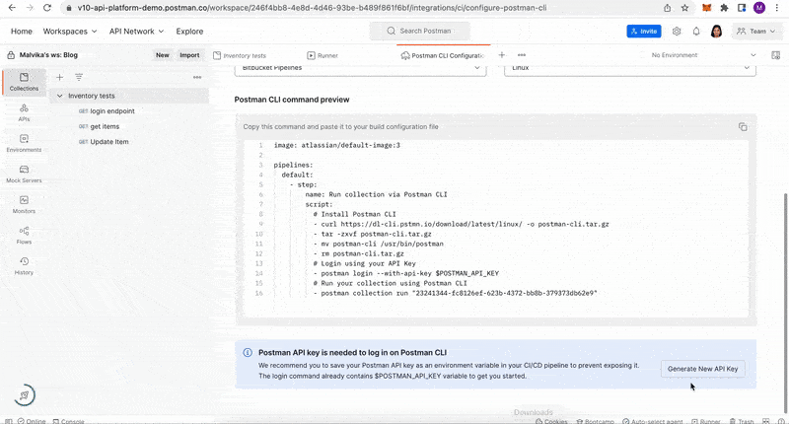Open the notifications bell
The height and width of the screenshot is (424, 789).
pyautogui.click(x=696, y=32)
